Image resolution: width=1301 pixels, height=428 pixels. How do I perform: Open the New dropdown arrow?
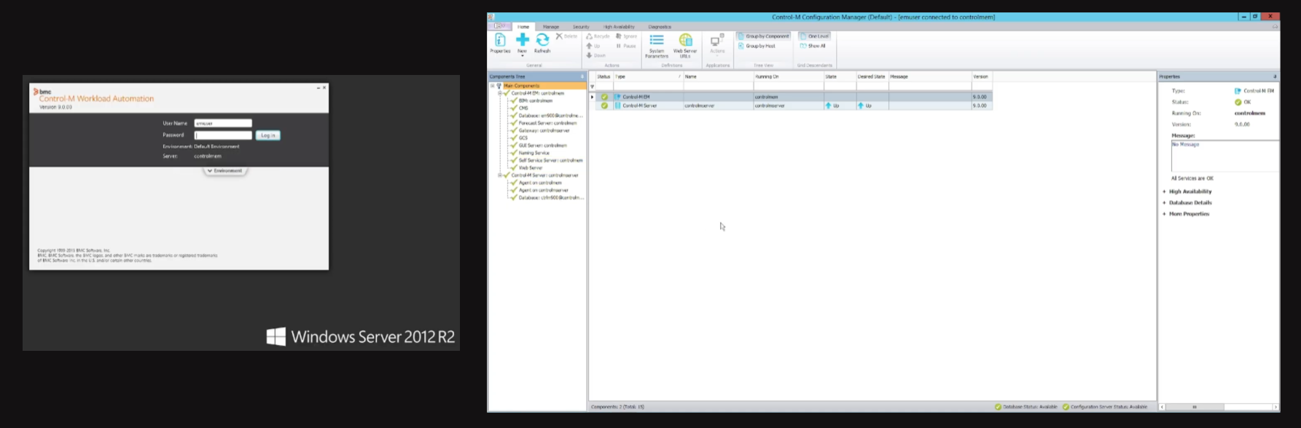point(523,56)
